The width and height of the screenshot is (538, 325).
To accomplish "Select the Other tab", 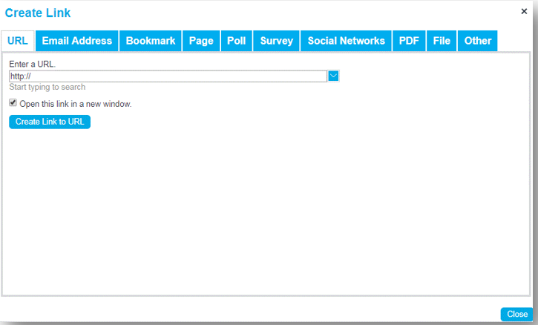I will click(x=478, y=41).
